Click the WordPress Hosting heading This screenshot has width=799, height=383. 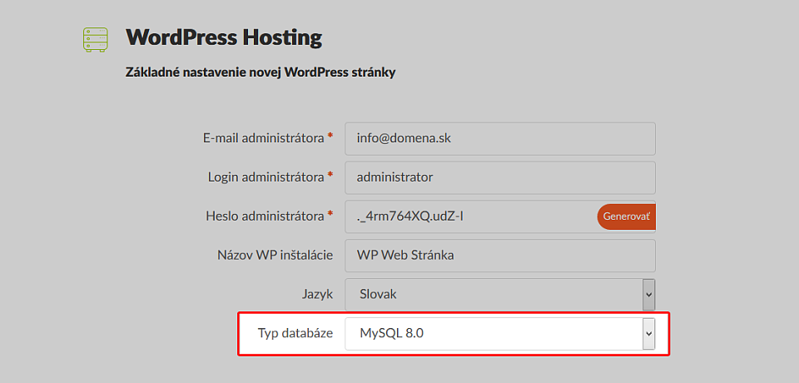tap(224, 38)
